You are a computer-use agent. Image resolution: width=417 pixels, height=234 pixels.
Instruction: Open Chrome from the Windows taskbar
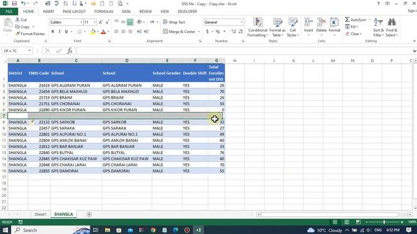(153, 230)
